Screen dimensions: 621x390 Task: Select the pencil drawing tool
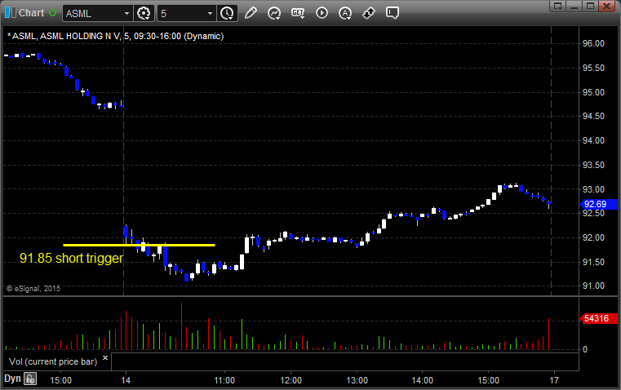pyautogui.click(x=251, y=13)
